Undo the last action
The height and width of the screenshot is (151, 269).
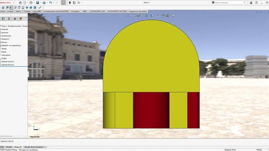50,3
